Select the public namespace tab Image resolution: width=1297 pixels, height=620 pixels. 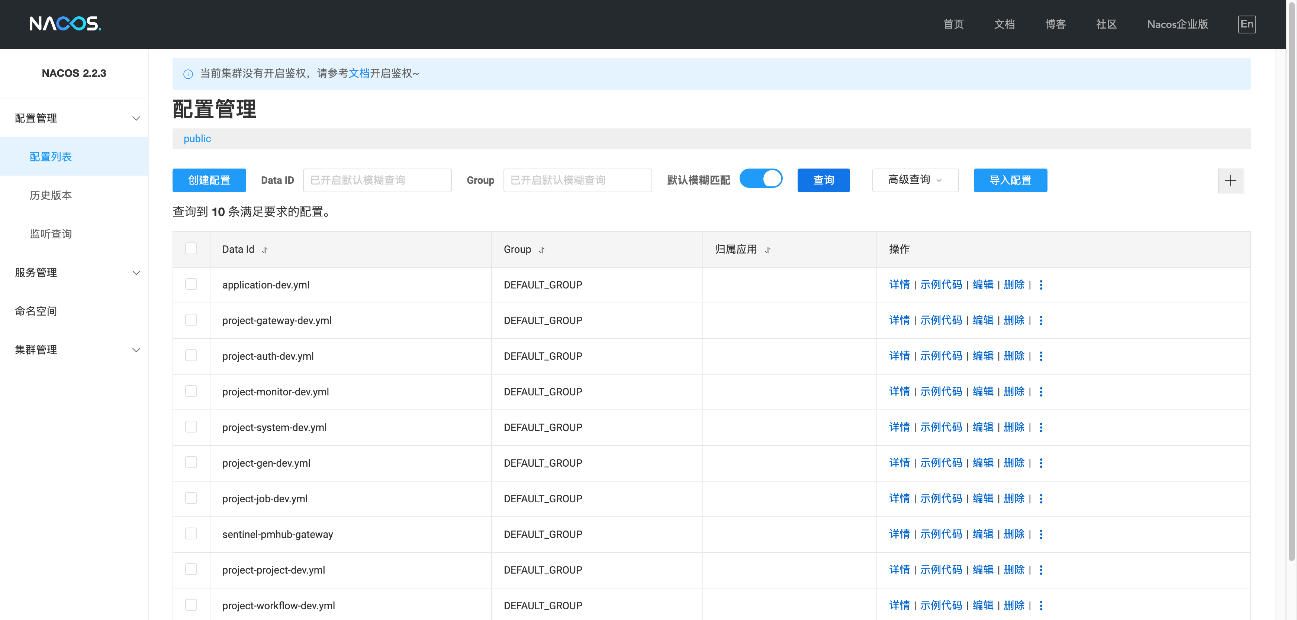click(x=197, y=139)
